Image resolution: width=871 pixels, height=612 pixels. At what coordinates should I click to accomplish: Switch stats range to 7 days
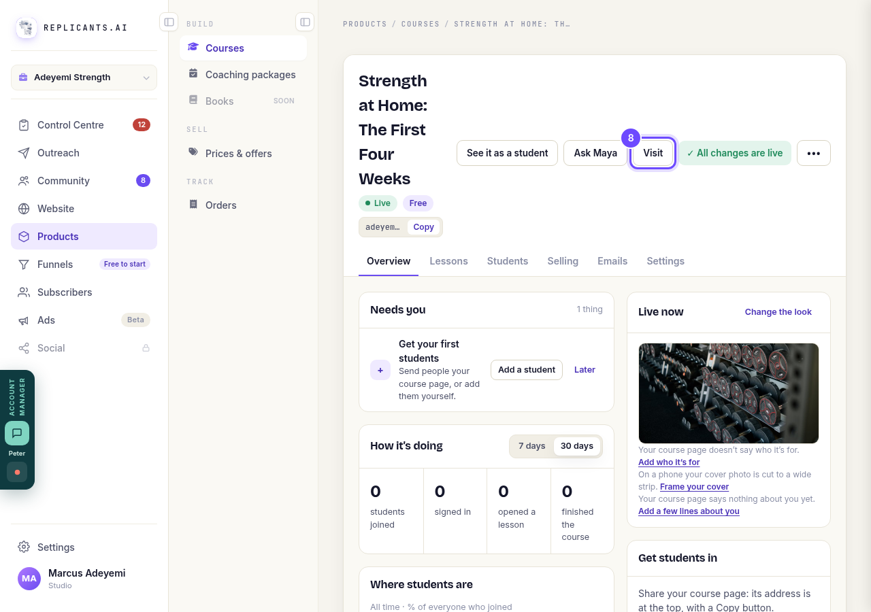pyautogui.click(x=532, y=446)
